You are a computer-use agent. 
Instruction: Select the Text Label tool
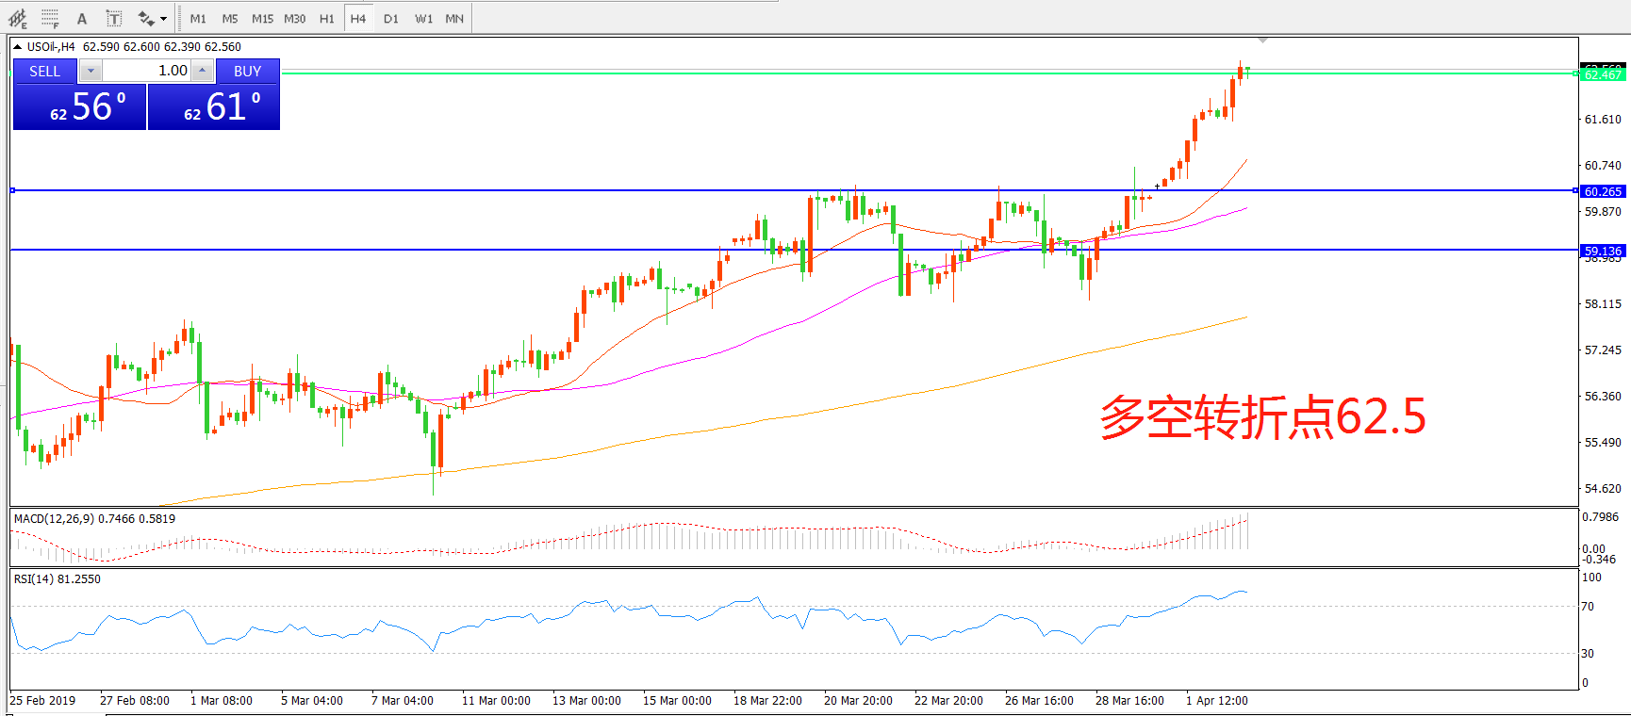pyautogui.click(x=114, y=18)
